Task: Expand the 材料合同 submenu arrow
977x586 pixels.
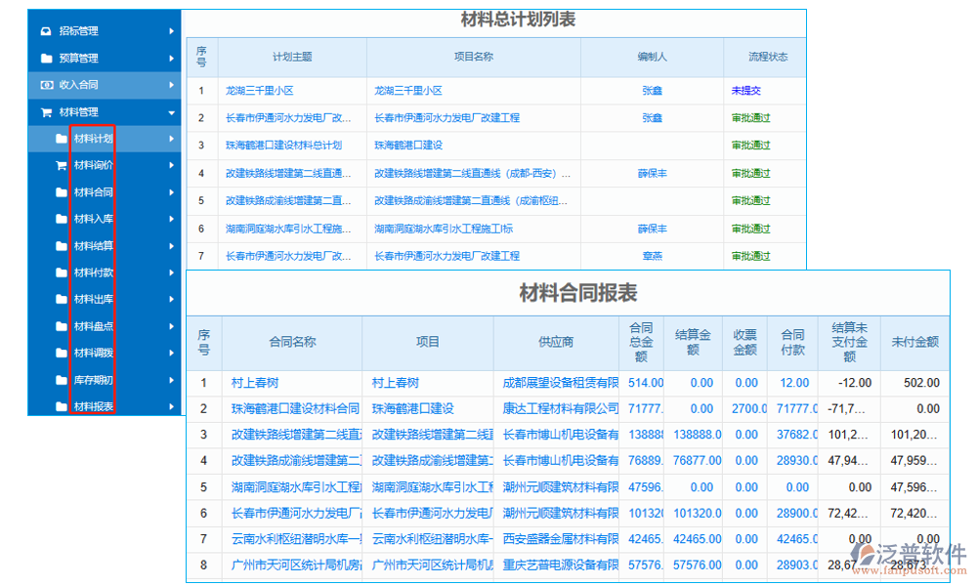Action: point(172,192)
